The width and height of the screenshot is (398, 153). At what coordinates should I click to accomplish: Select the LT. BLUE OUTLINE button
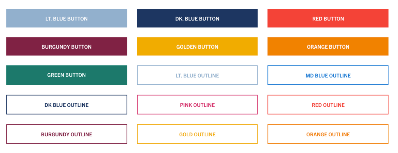click(197, 75)
